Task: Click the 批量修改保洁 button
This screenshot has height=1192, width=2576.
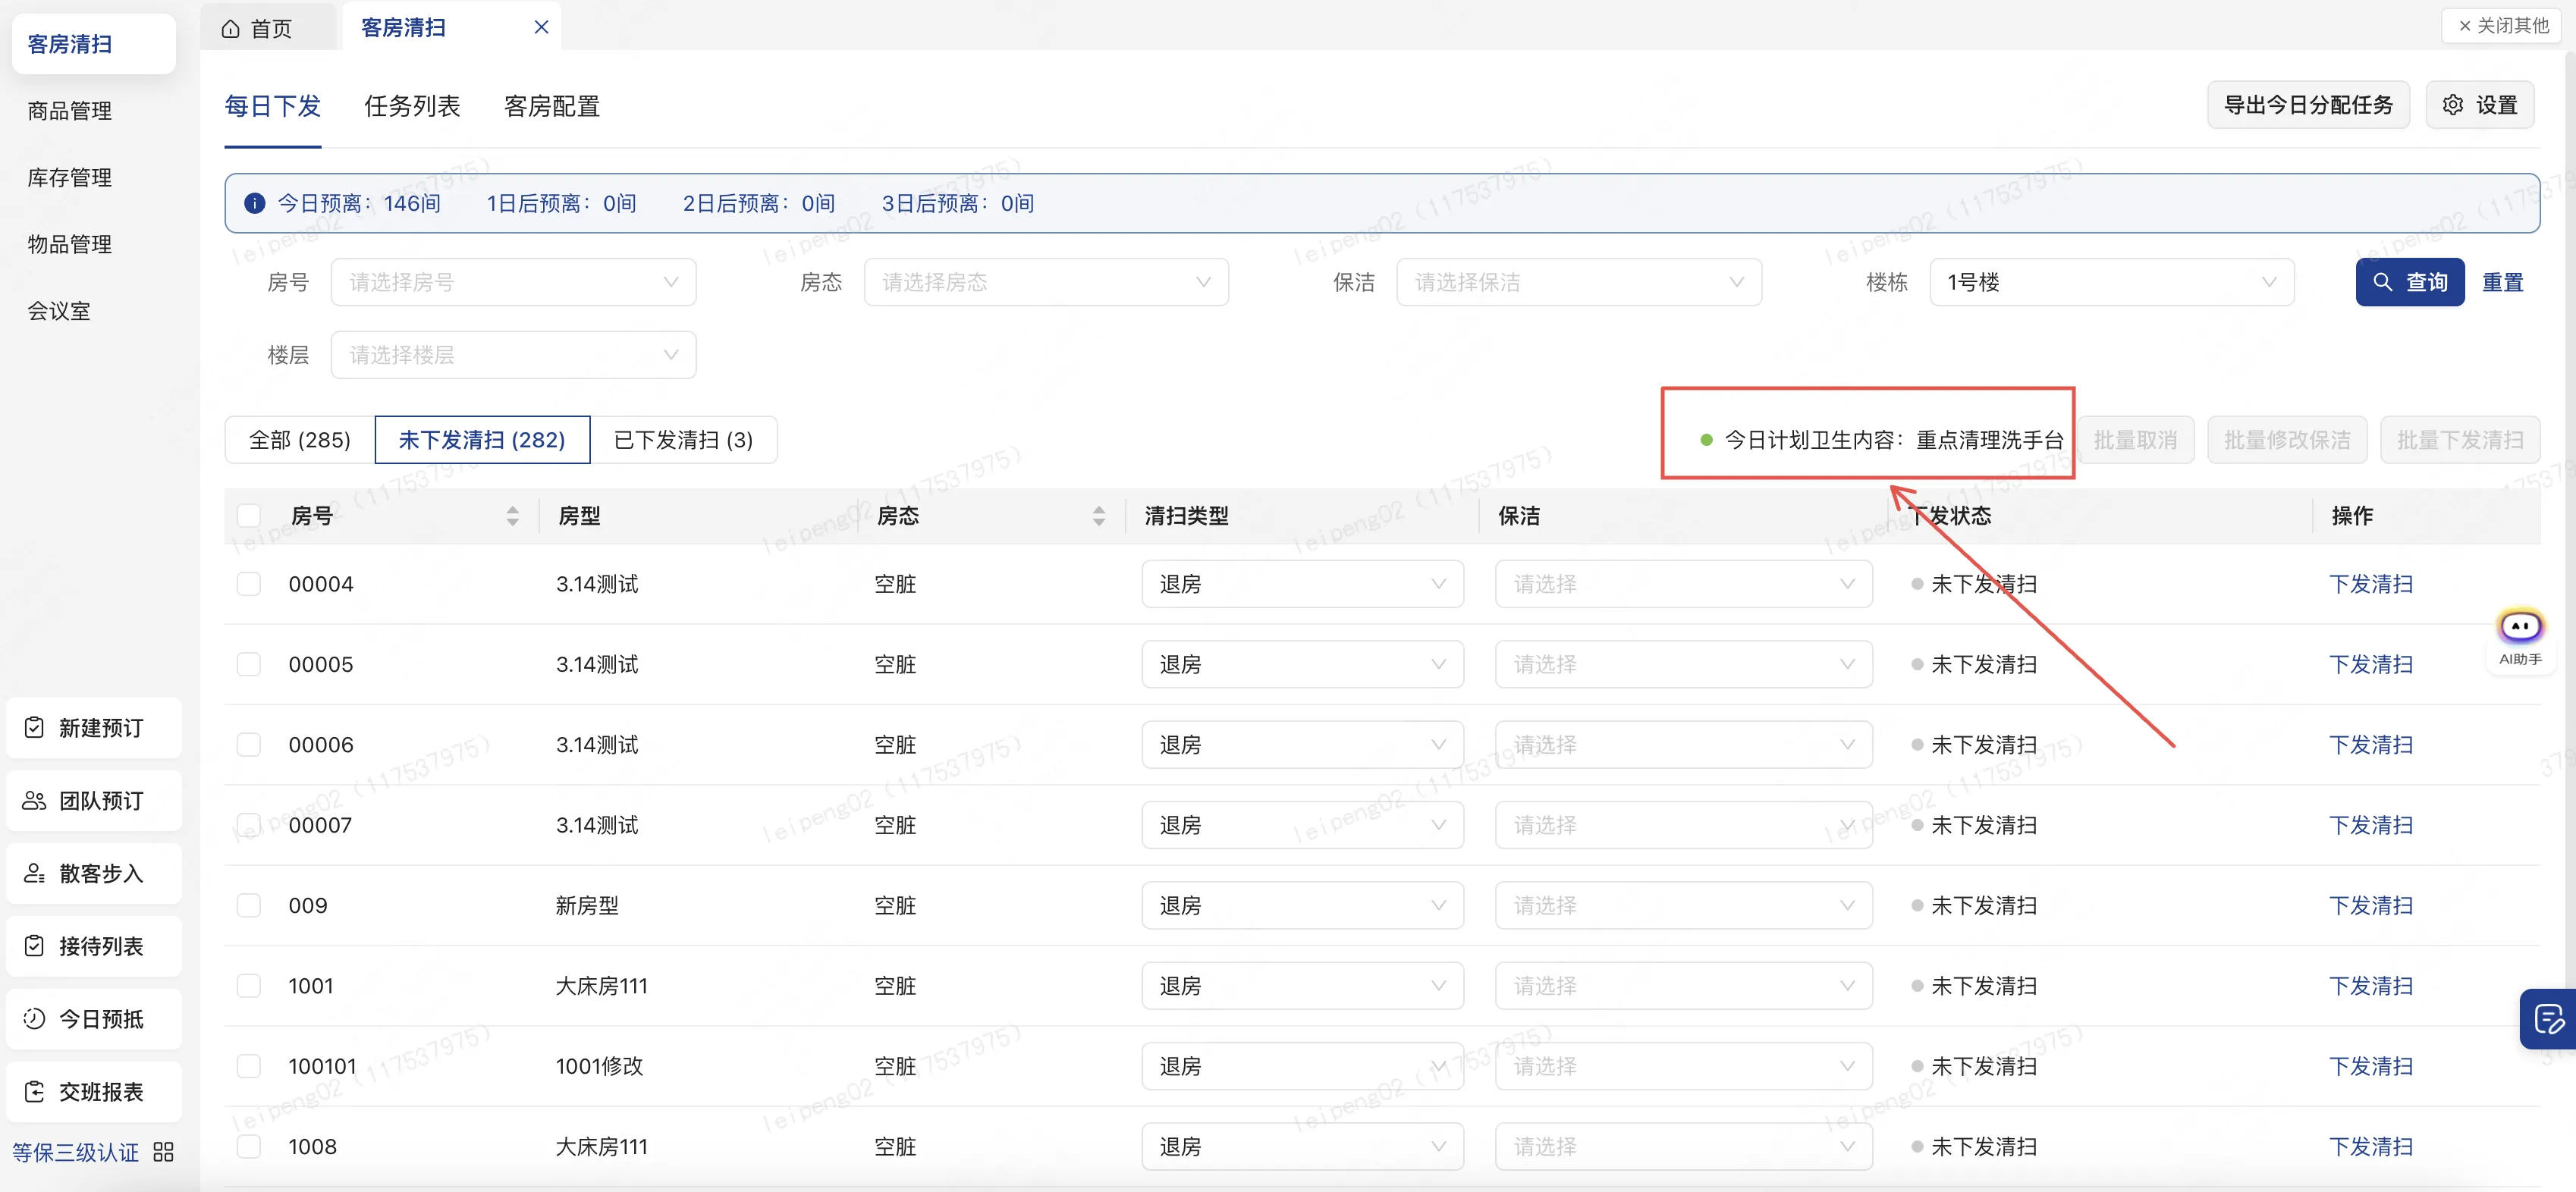Action: tap(2286, 440)
